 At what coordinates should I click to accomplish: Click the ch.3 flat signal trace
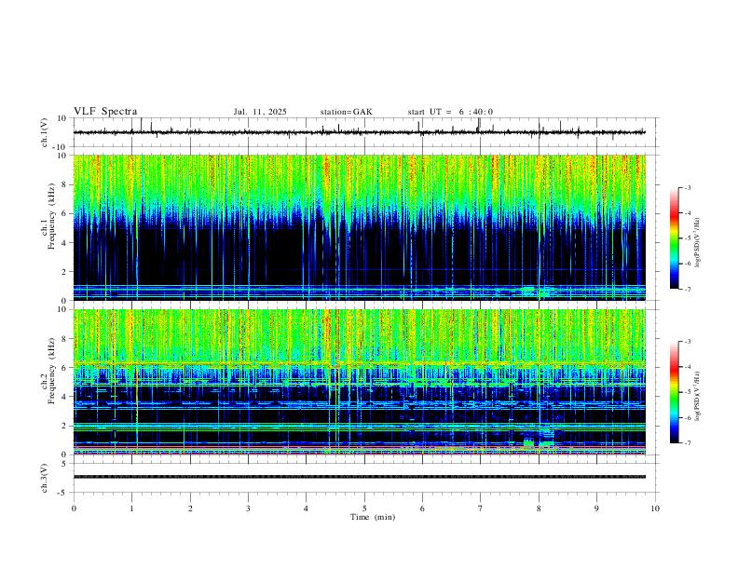tap(360, 477)
